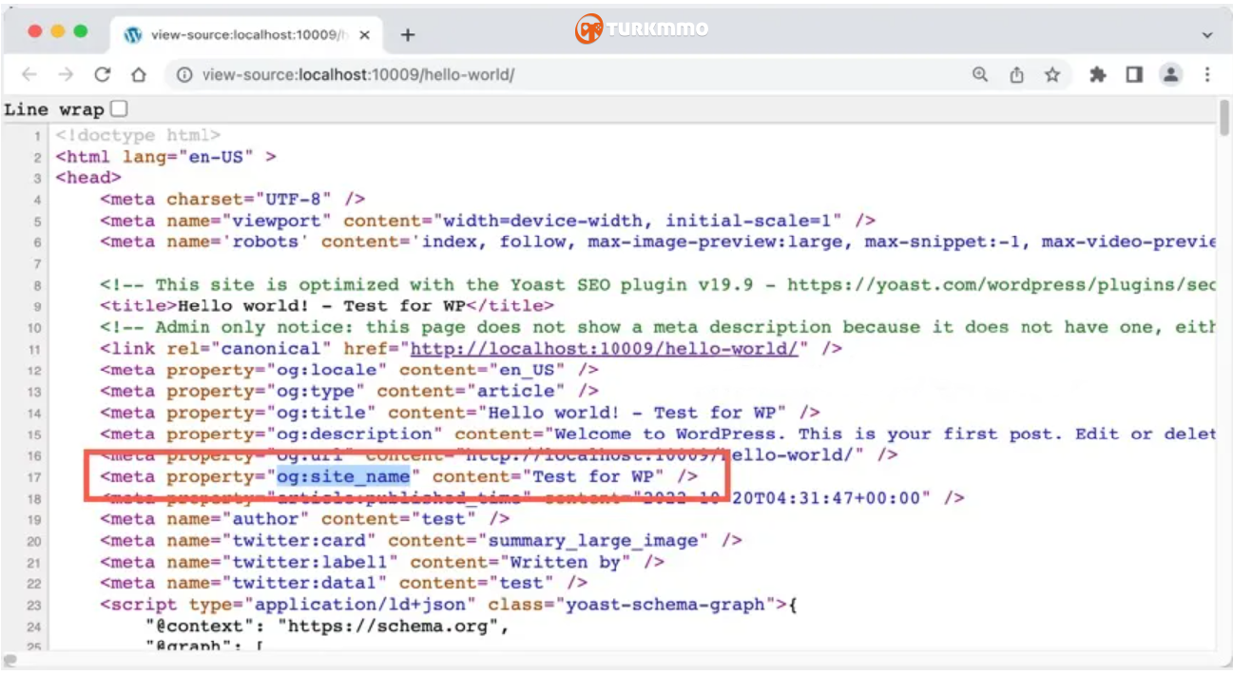
Task: Open the profile avatar icon
Action: 1171,74
